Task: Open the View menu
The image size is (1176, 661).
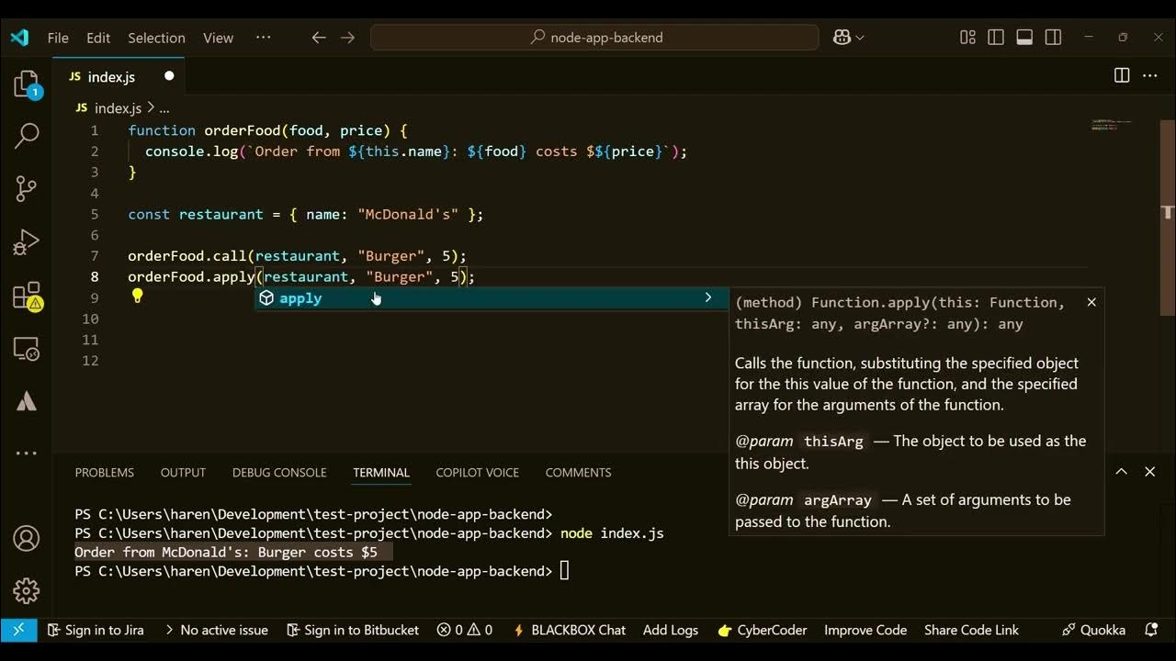Action: (x=218, y=38)
